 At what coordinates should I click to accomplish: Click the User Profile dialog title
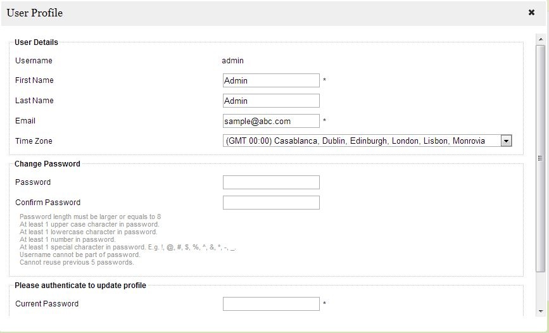pyautogui.click(x=35, y=13)
